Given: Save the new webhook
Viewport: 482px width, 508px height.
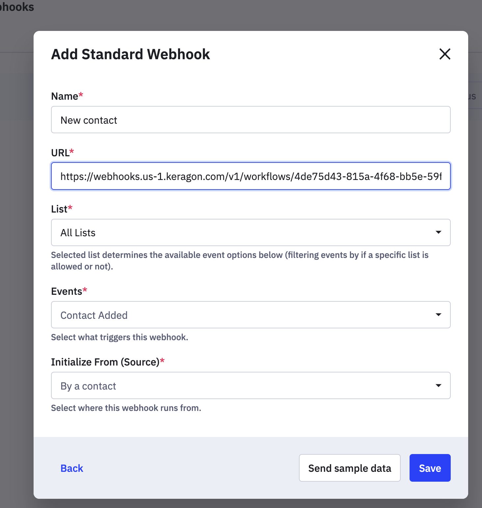Looking at the screenshot, I should [430, 468].
